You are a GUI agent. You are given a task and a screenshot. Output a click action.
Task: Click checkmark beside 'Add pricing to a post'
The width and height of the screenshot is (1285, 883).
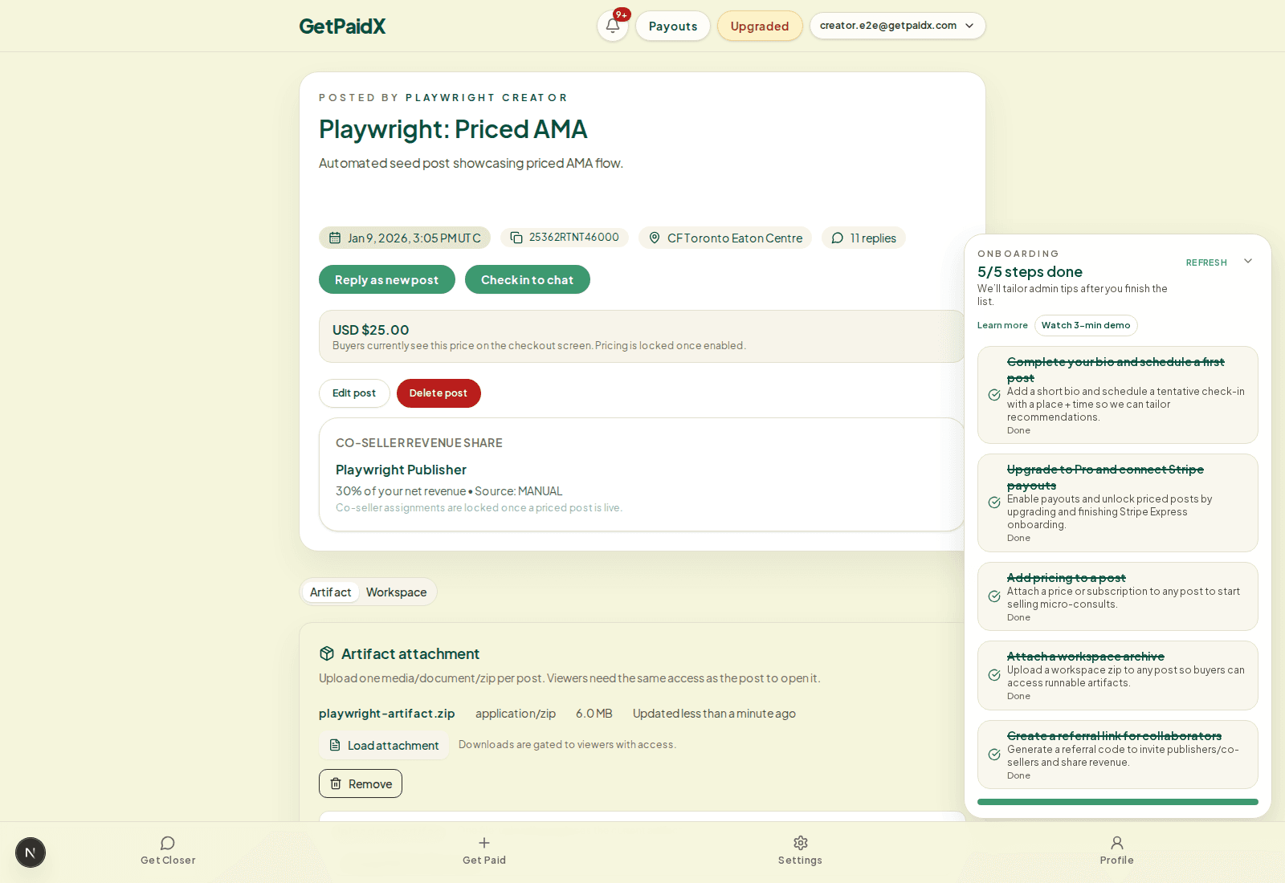993,596
